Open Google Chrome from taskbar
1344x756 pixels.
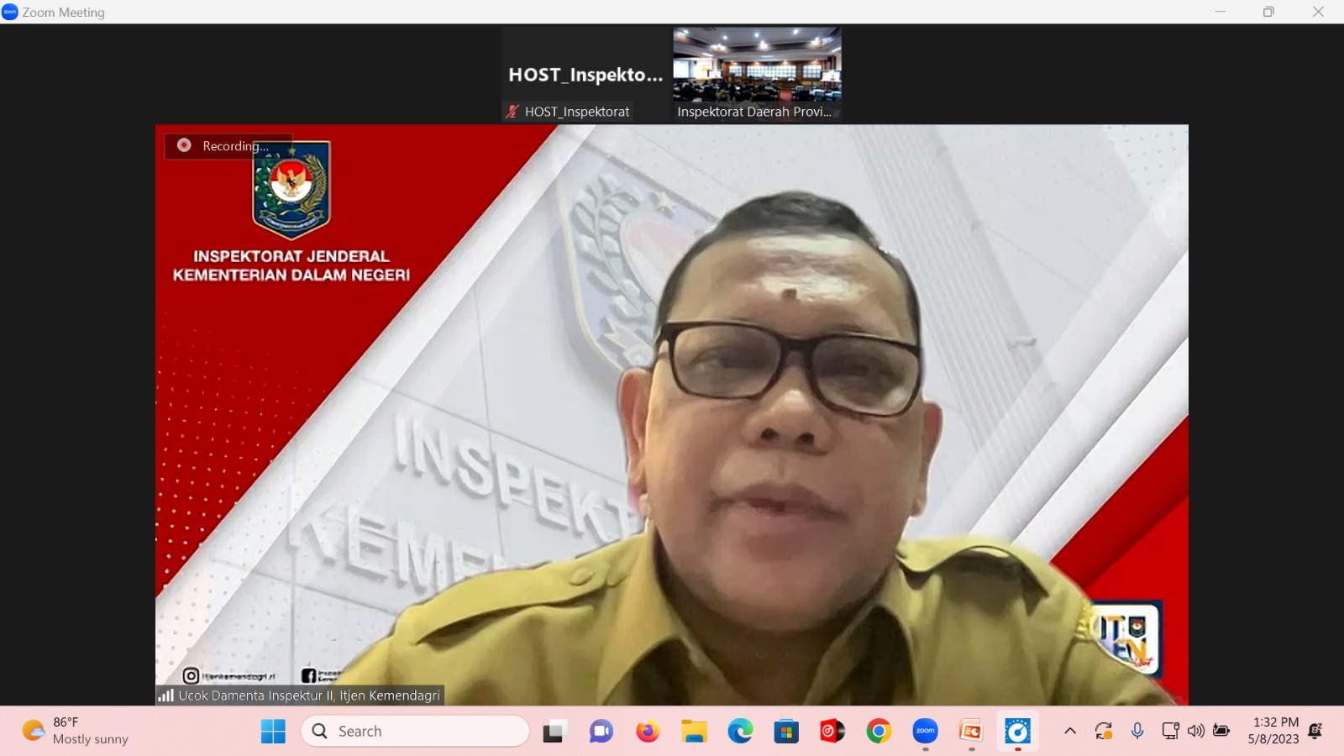pyautogui.click(x=879, y=732)
